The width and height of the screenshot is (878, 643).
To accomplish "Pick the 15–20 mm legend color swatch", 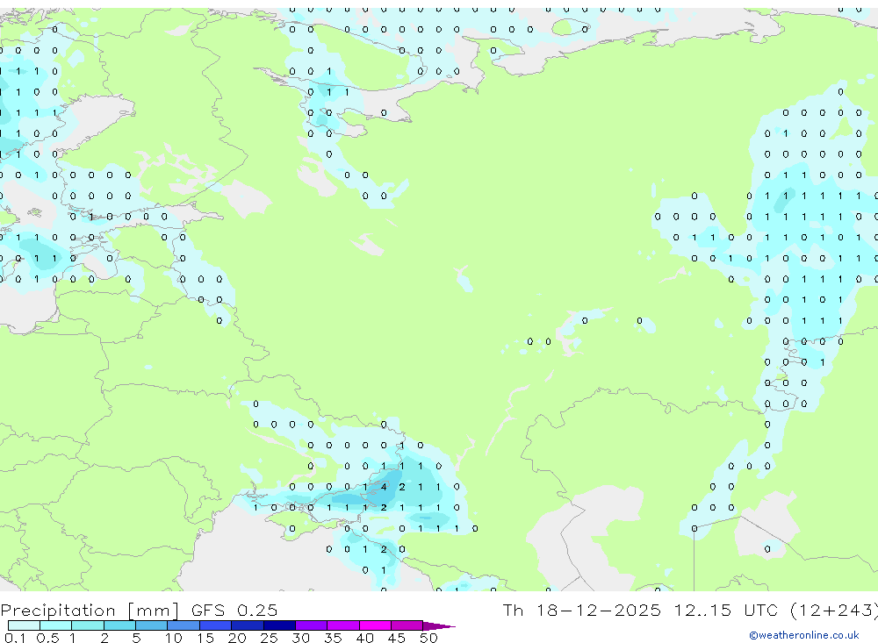I will click(216, 625).
